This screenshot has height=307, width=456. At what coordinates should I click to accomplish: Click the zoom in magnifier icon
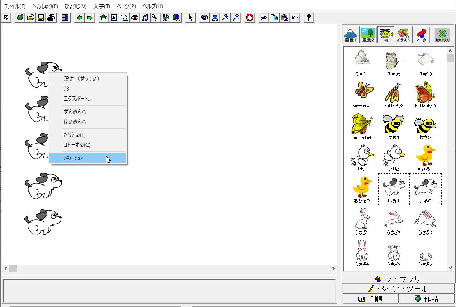(226, 18)
